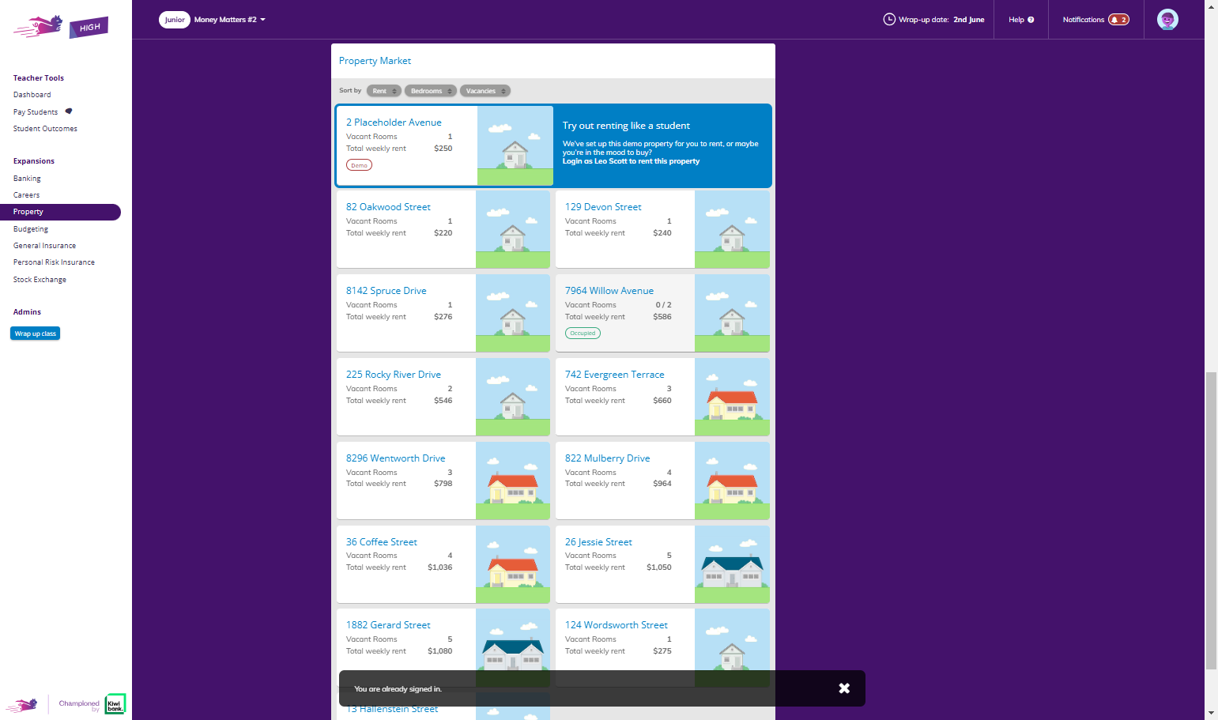The height and width of the screenshot is (720, 1218).
Task: Click house image for 129 Devon Street
Action: (x=732, y=229)
